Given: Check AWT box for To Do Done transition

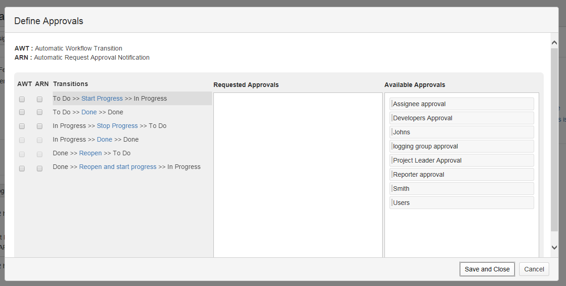Looking at the screenshot, I should [22, 112].
